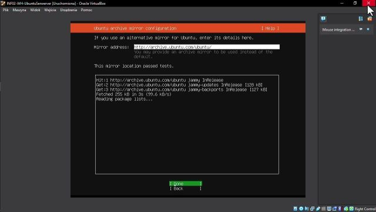Click the notification panel list options icon
Viewport: 376px width, 212px height.
coord(361,18)
